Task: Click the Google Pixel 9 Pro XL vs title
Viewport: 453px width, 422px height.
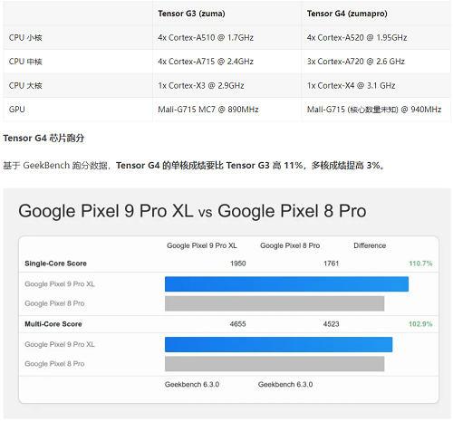Action: pos(192,211)
